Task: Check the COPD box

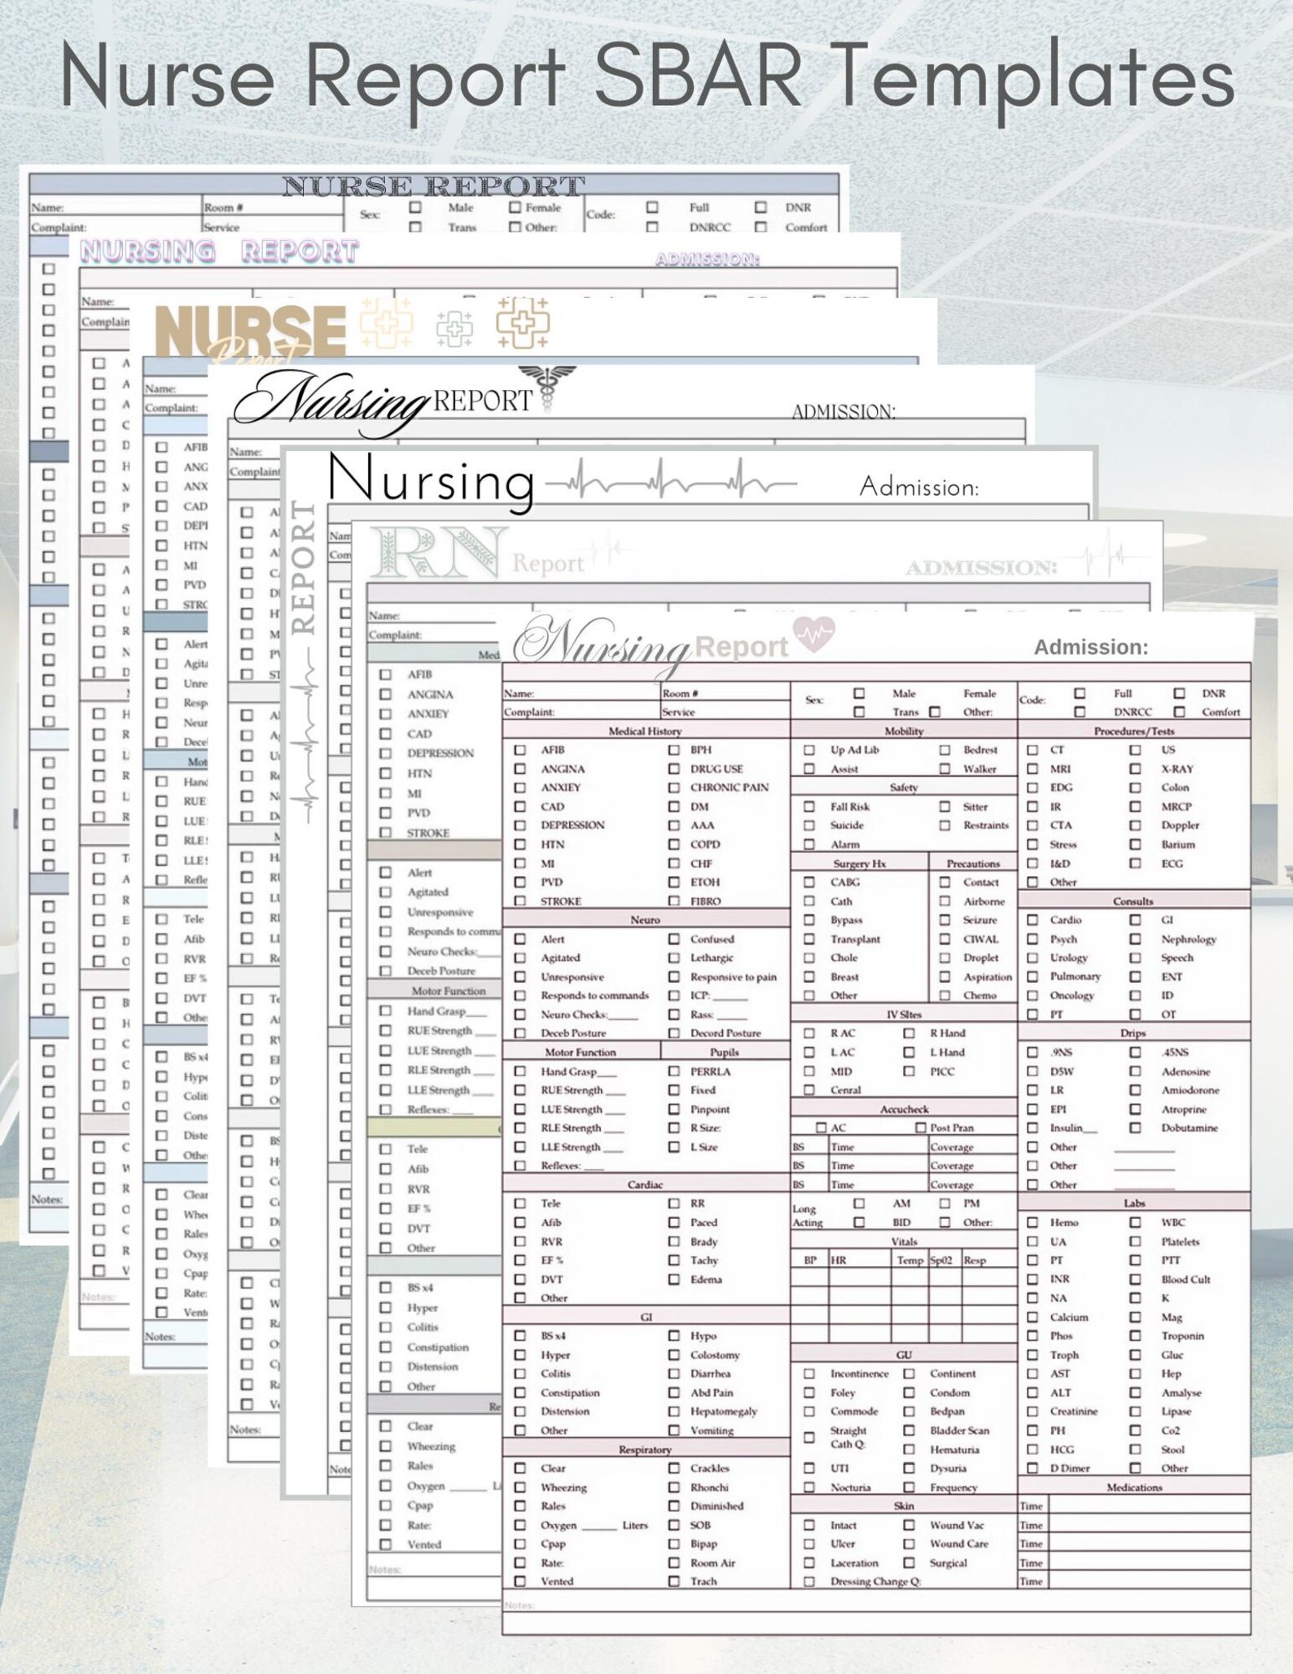Action: 674,844
